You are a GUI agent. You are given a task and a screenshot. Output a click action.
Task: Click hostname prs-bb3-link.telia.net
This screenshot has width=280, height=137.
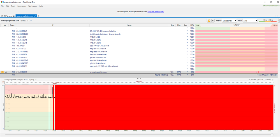click(x=98, y=57)
